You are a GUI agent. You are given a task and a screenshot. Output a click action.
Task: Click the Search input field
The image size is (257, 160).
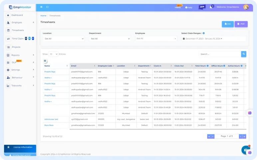[x=220, y=54]
